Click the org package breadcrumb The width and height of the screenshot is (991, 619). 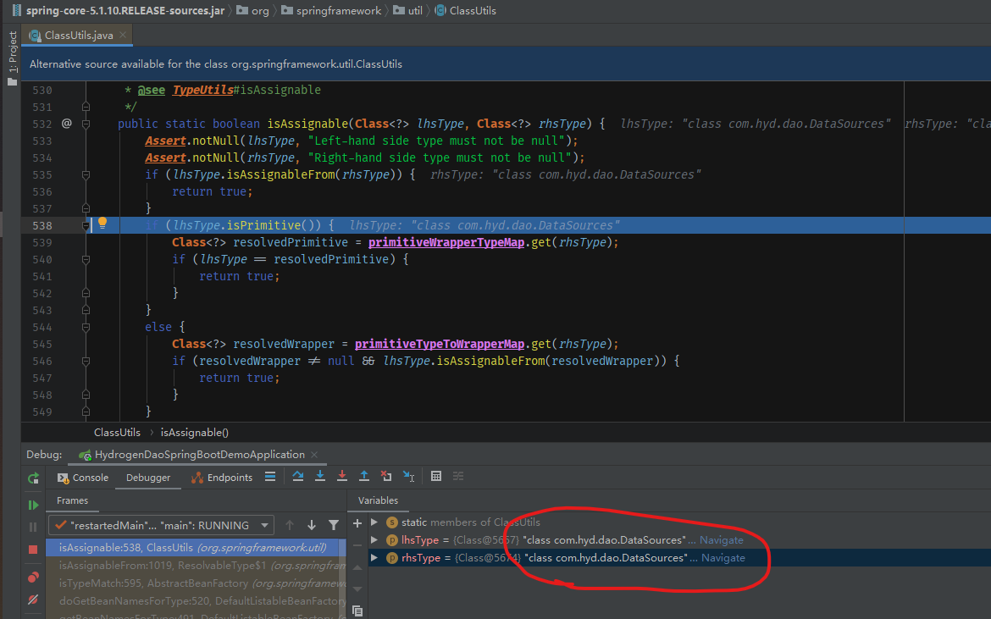(x=252, y=11)
